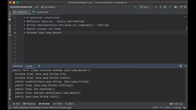Open the Event Log
Image resolution: width=196 pixels, height=110 pixels.
176,104
